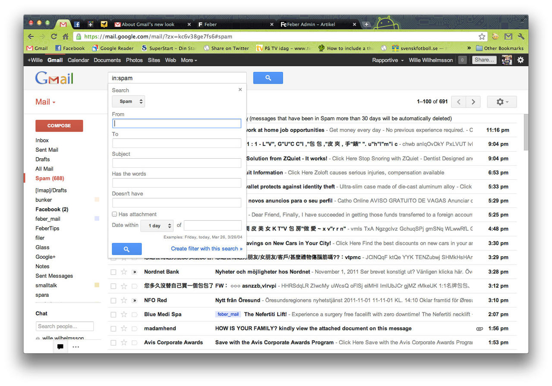The image size is (552, 386).
Task: Click the bookmark star in the address bar
Action: [482, 36]
